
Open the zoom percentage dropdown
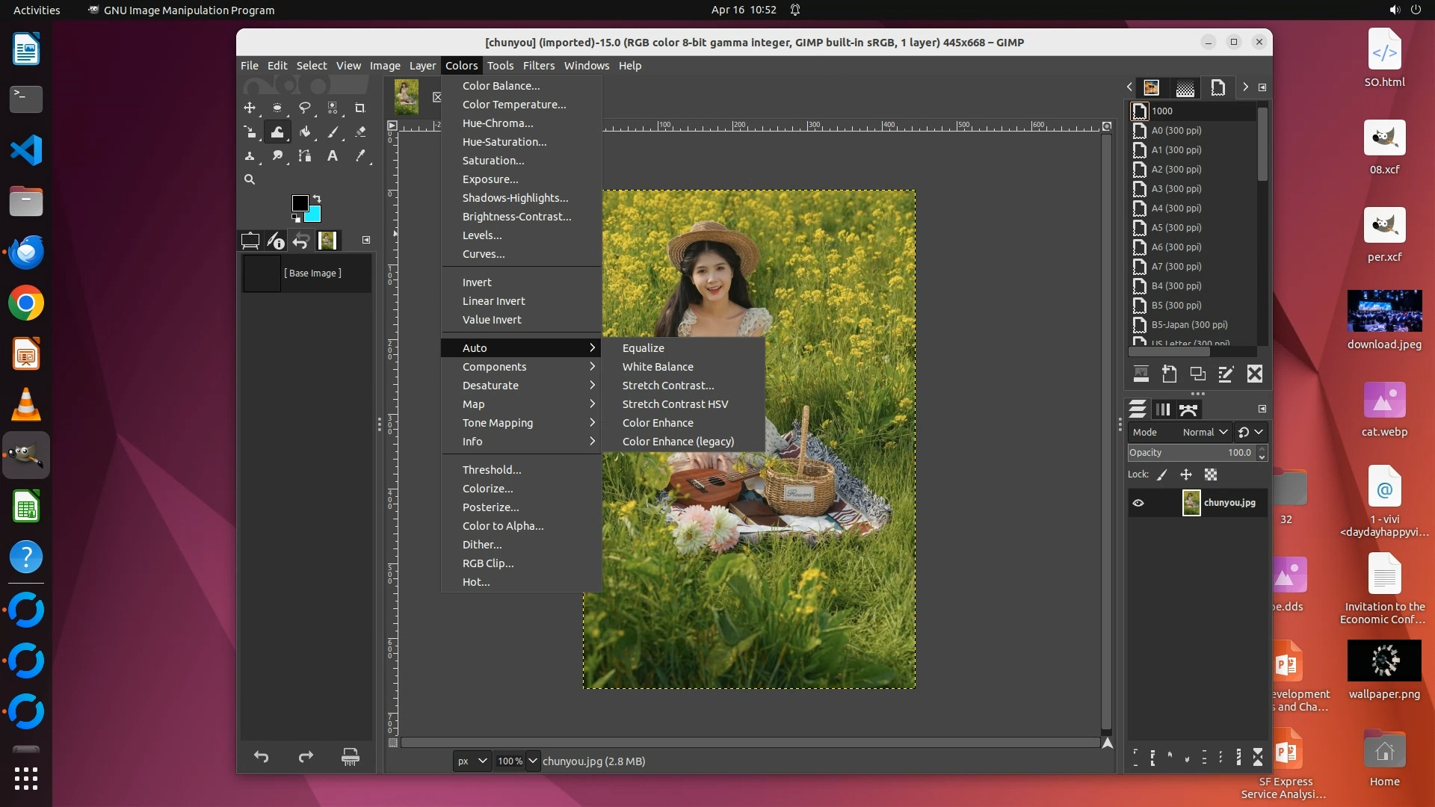pyautogui.click(x=533, y=761)
